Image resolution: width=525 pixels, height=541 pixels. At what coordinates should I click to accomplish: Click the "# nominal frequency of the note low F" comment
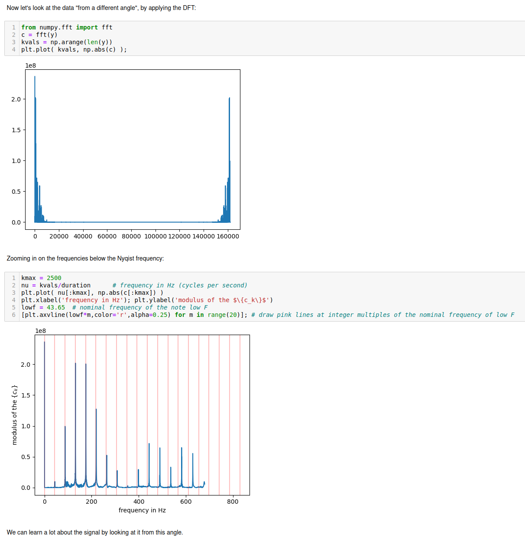[x=140, y=307]
